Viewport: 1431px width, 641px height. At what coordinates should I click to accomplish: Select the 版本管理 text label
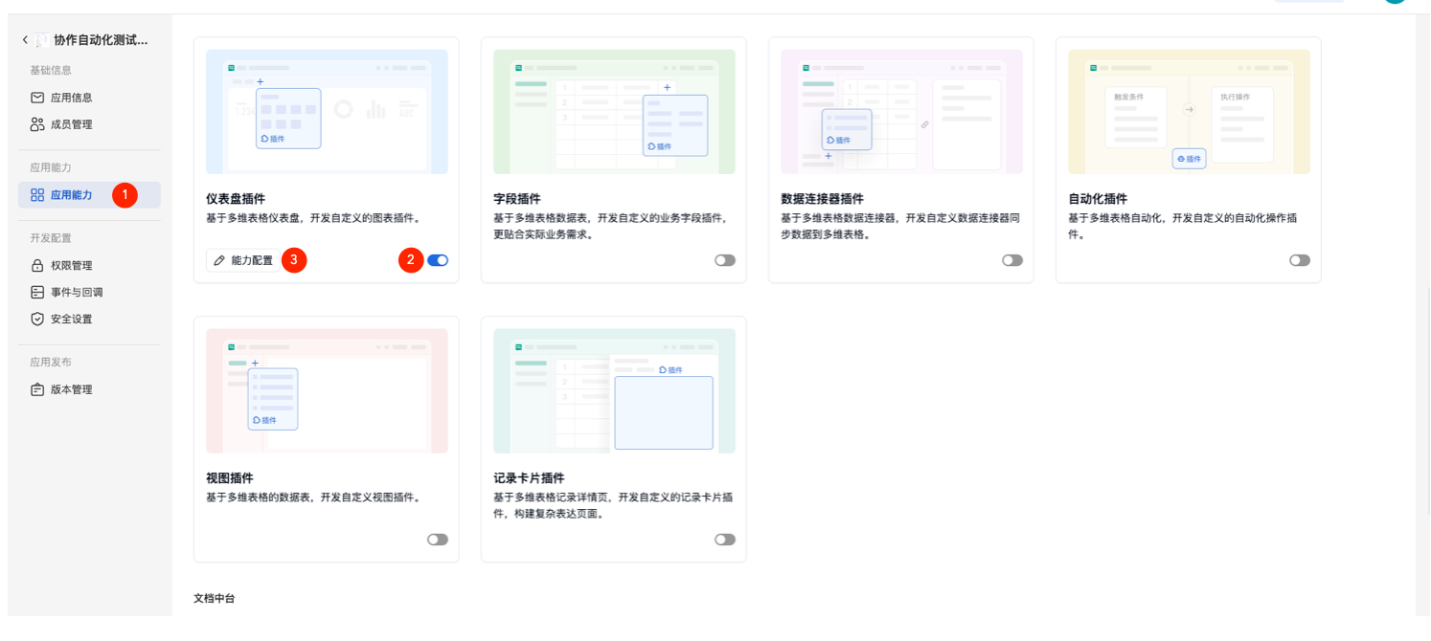coord(72,390)
